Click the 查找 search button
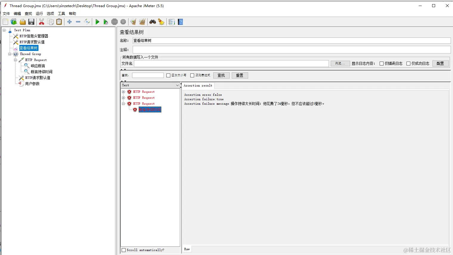This screenshot has height=255, width=453. [221, 75]
